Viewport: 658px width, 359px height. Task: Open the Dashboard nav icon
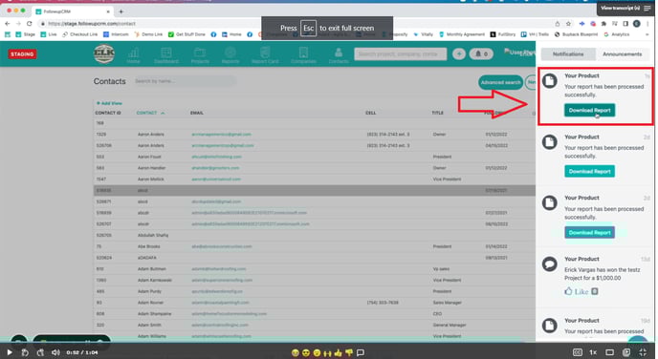coord(166,55)
